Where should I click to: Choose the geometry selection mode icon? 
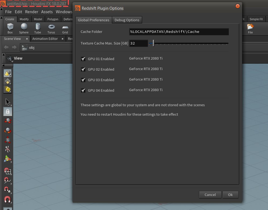(8, 81)
